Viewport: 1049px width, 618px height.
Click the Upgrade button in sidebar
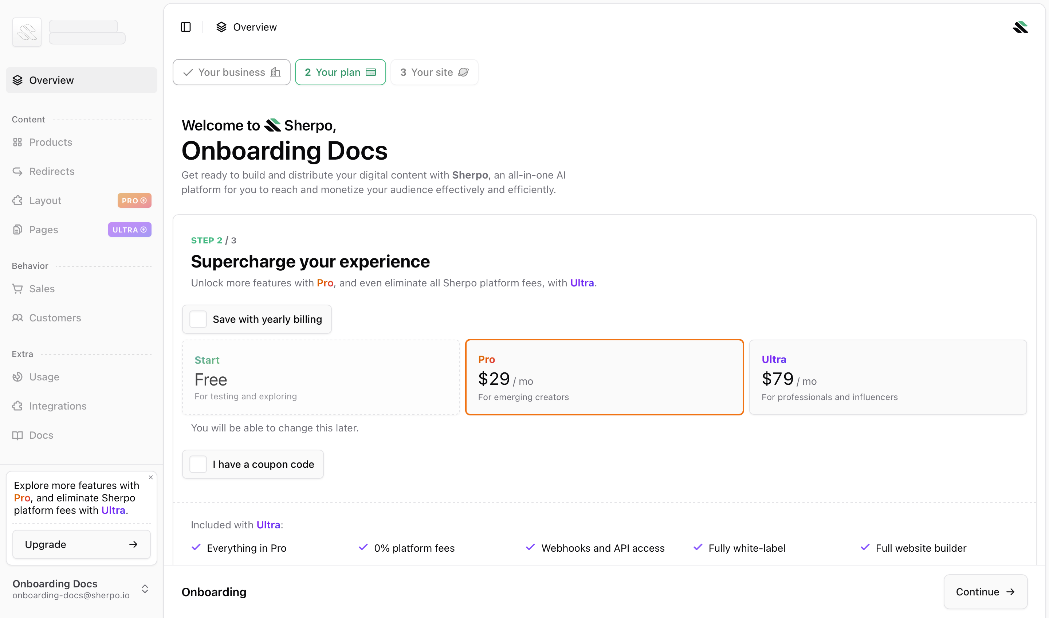click(81, 544)
